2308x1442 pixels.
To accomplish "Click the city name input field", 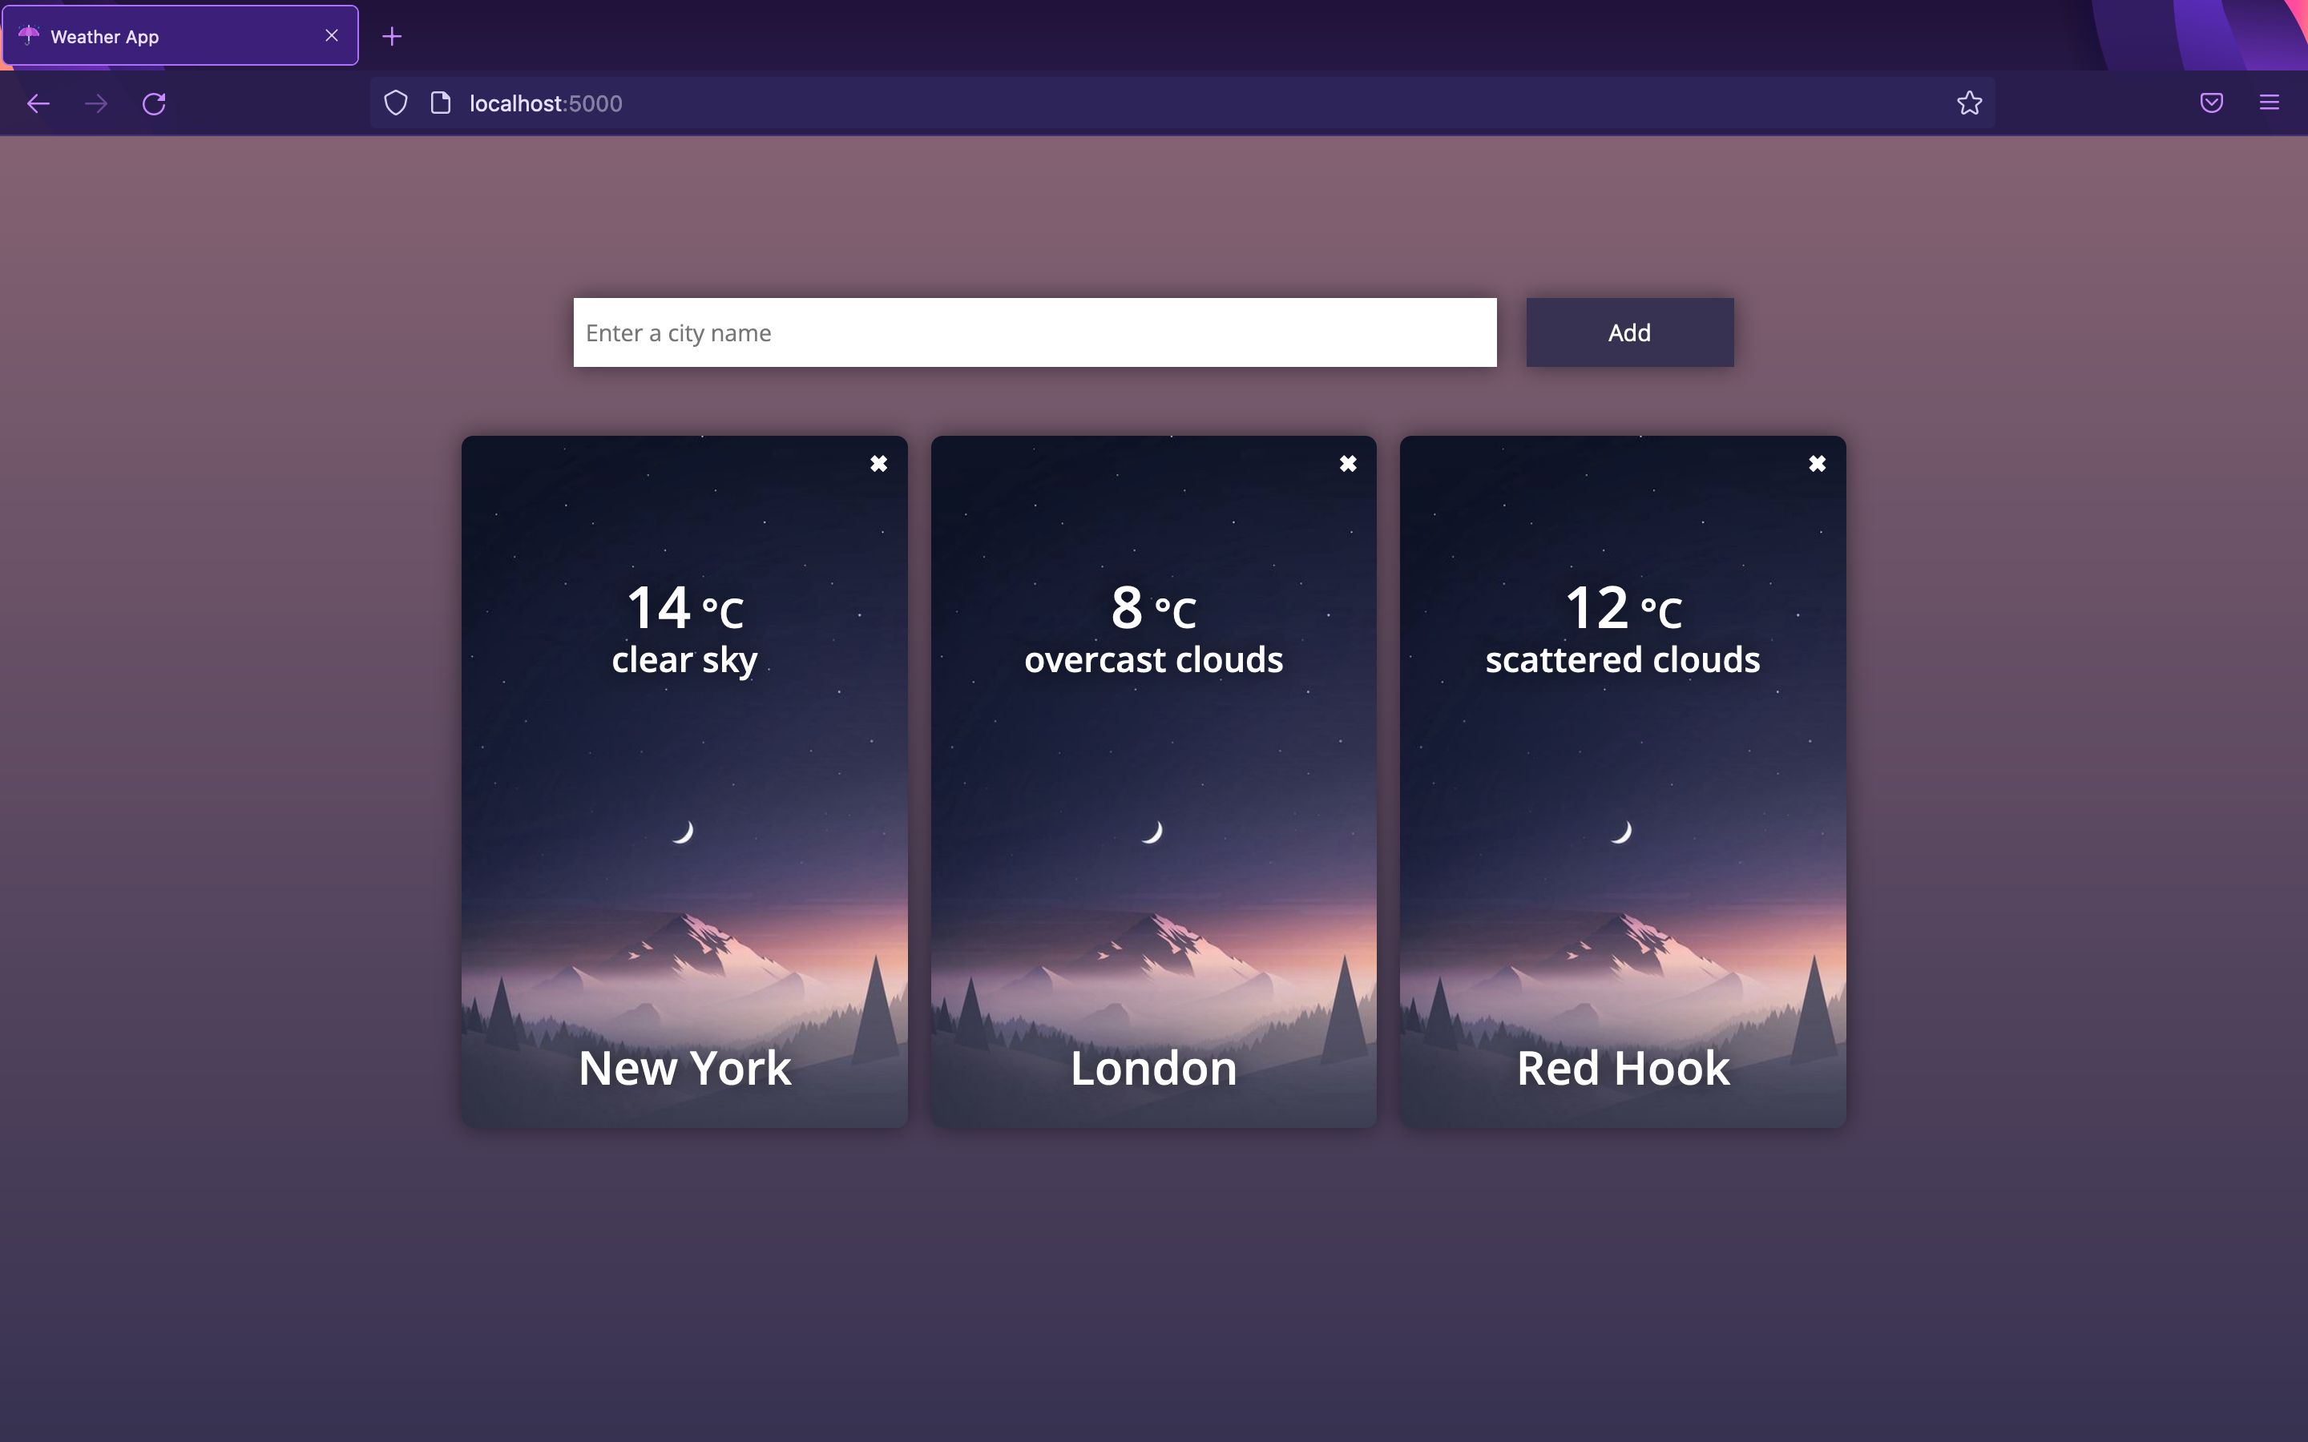I will click(x=1033, y=332).
